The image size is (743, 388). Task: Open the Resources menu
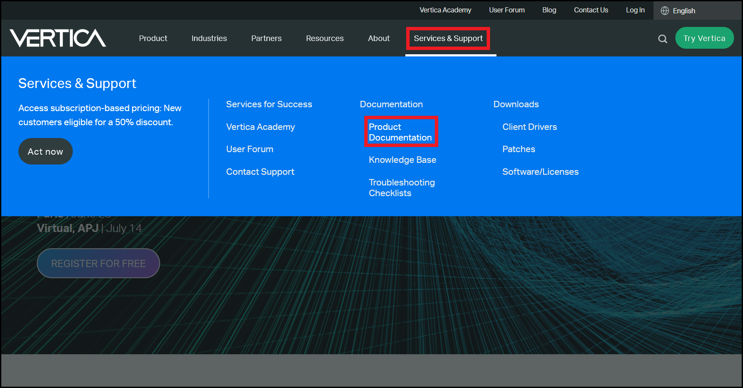[325, 38]
